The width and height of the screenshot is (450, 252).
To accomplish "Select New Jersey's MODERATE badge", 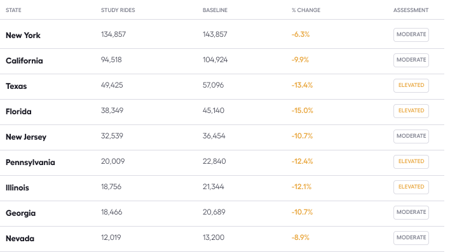I will (x=411, y=136).
